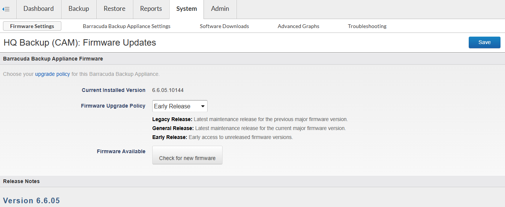Toggle the sidebar navigation collapse icon

(6, 9)
